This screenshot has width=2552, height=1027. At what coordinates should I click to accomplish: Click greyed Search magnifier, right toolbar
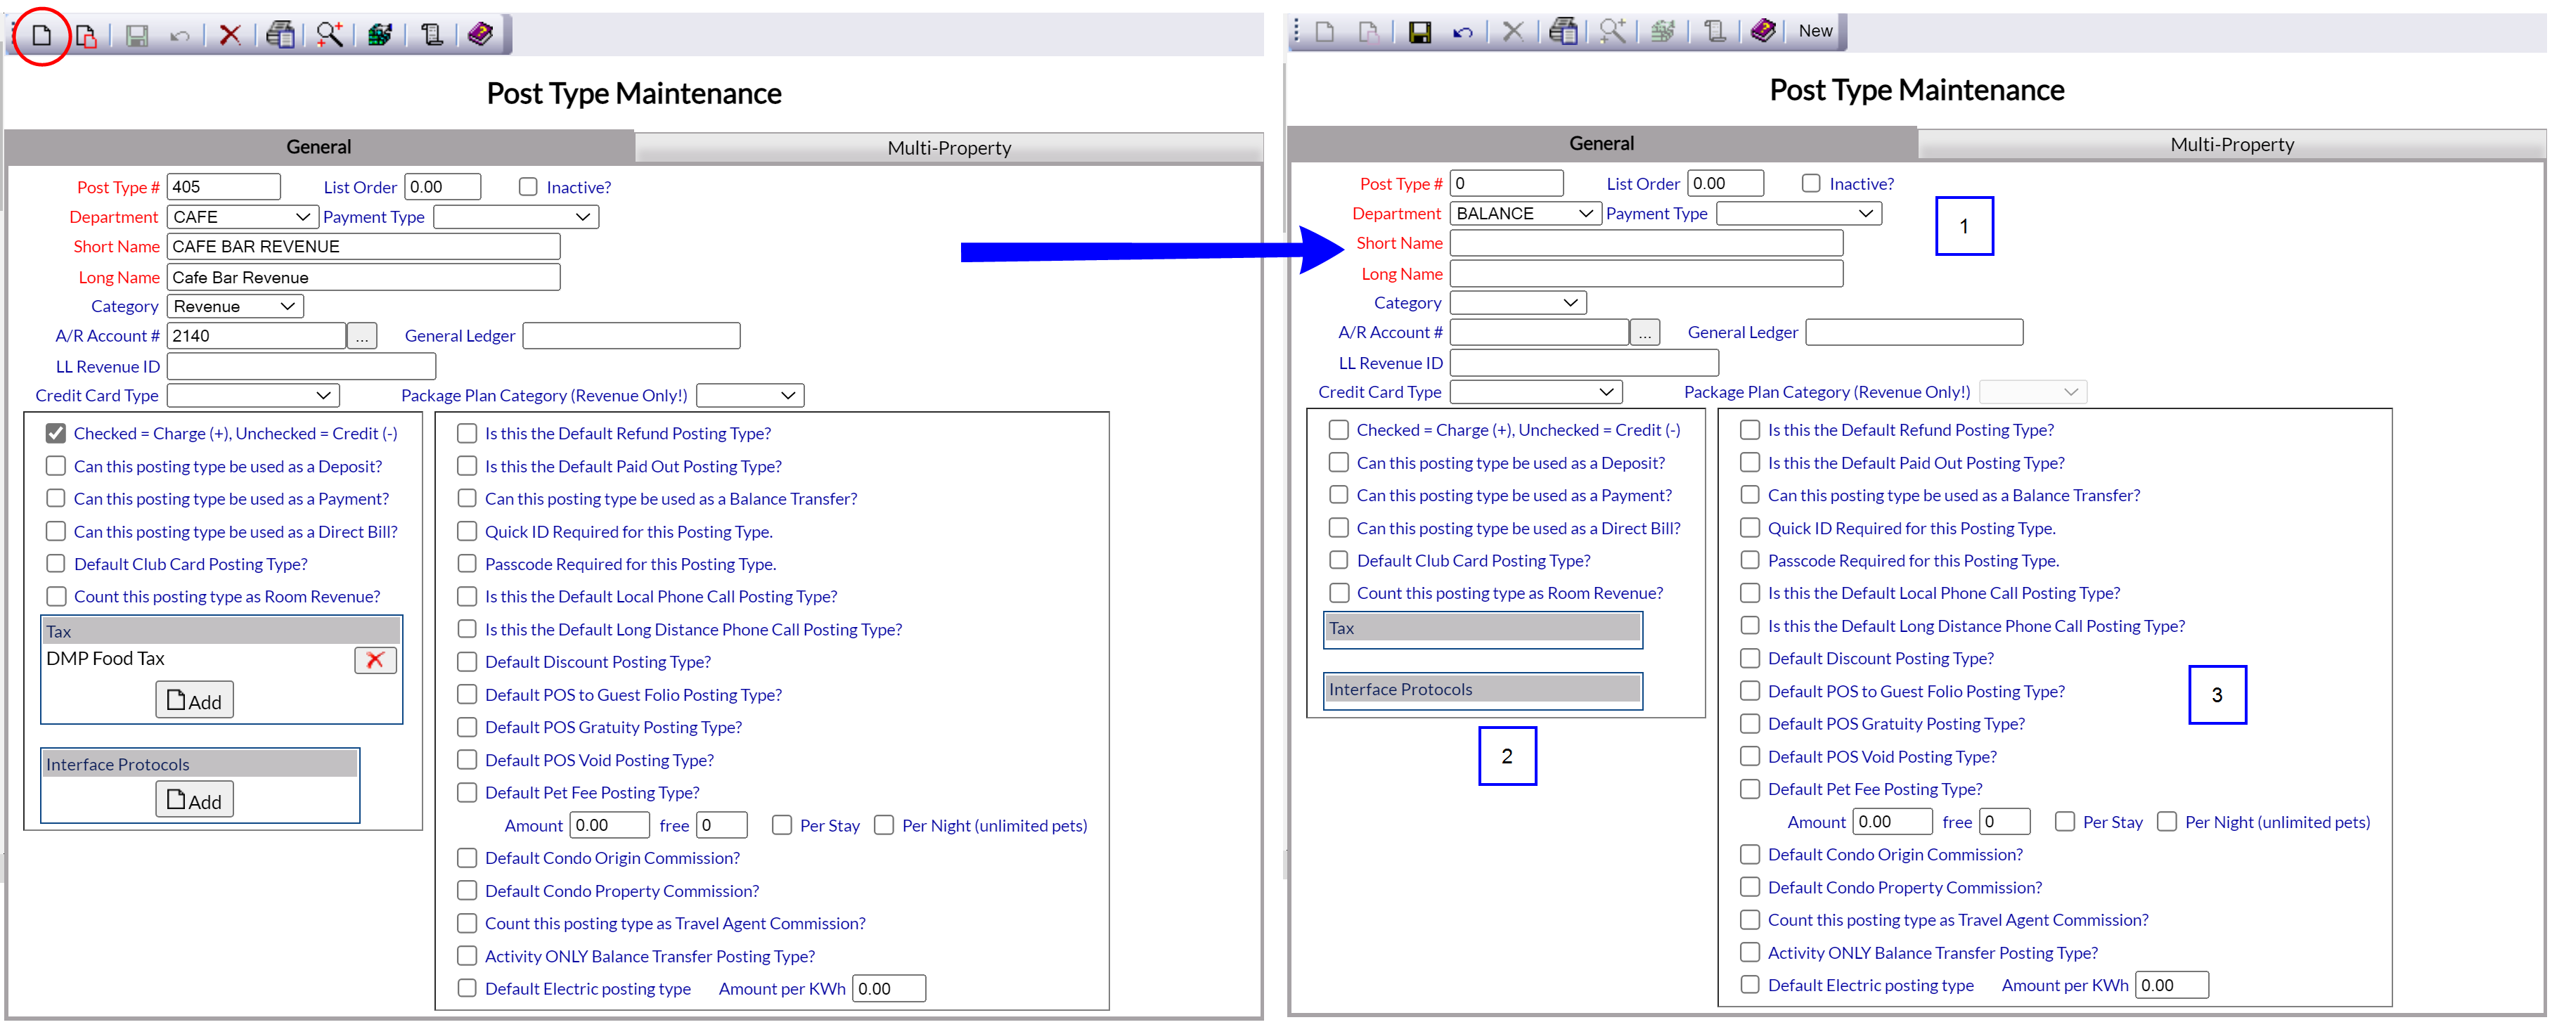(x=1613, y=32)
